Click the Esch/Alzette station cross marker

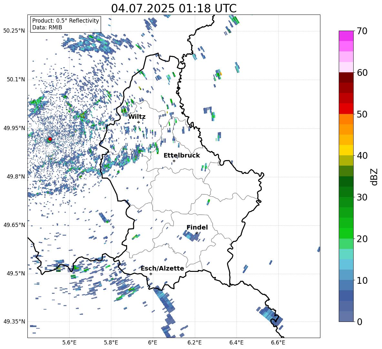pos(151,274)
